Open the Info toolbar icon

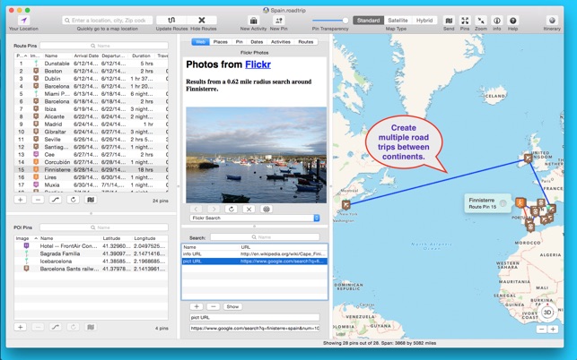(x=497, y=21)
